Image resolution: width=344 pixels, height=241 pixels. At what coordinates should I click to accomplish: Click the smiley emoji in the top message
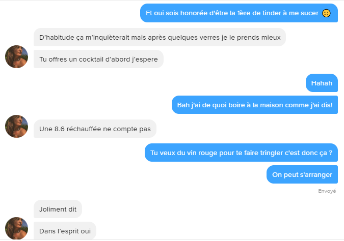[x=326, y=13]
